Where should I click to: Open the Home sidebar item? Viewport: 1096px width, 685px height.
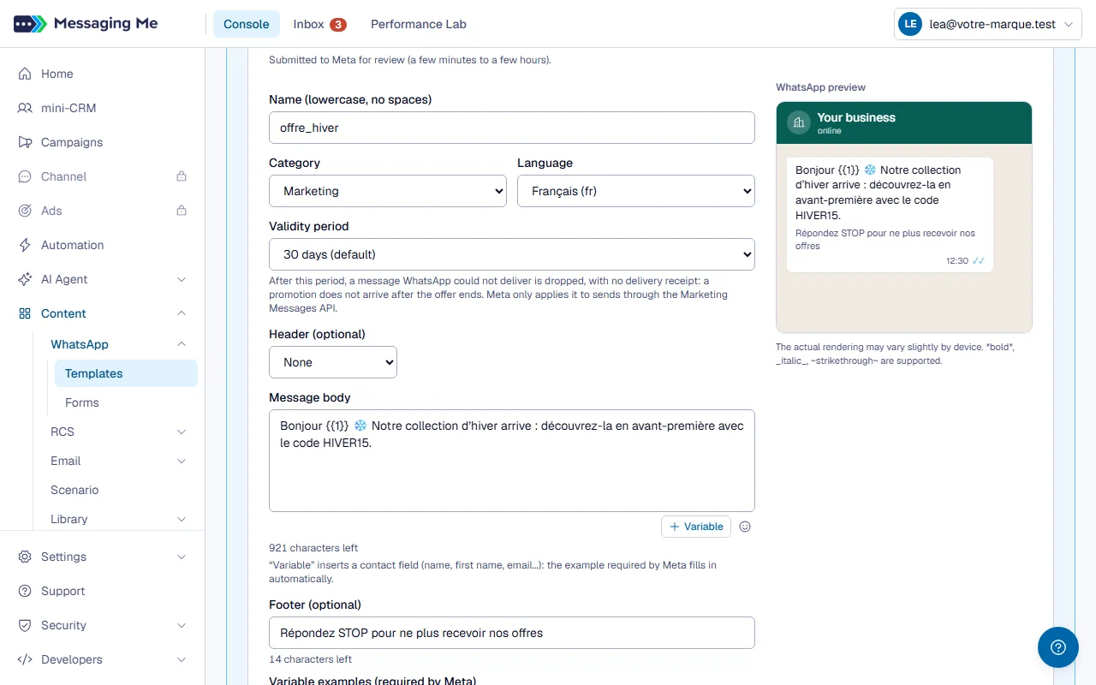(x=103, y=74)
